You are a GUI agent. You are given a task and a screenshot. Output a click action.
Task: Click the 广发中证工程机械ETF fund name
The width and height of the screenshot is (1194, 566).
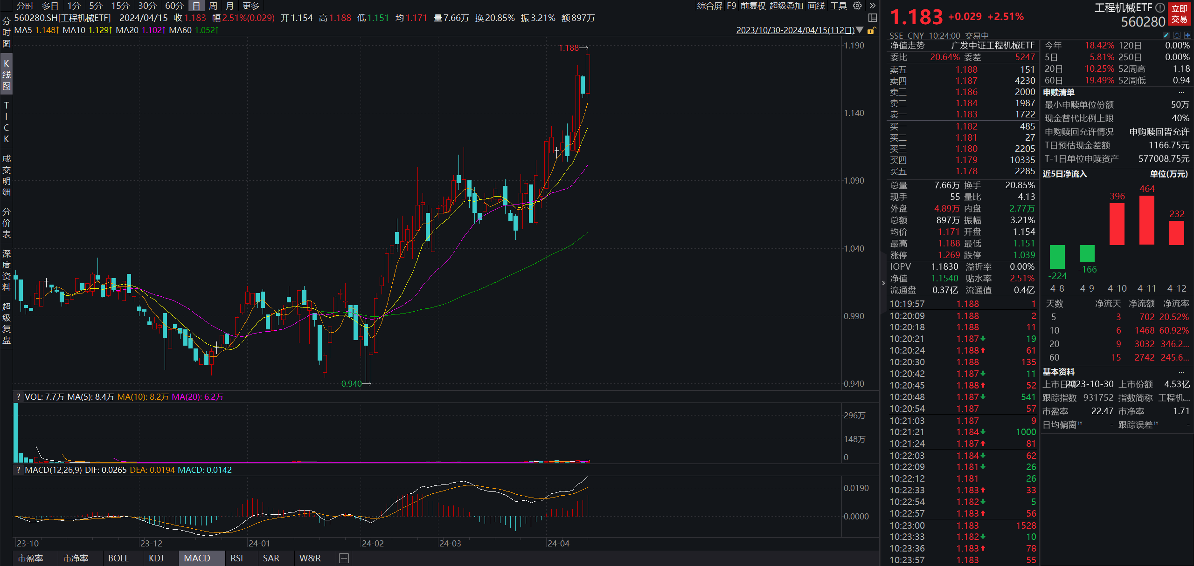coord(993,45)
